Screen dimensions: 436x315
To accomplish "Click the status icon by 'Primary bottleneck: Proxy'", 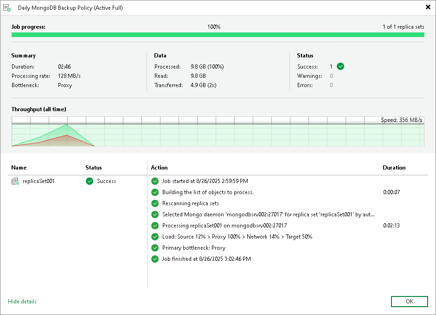I will 155,248.
